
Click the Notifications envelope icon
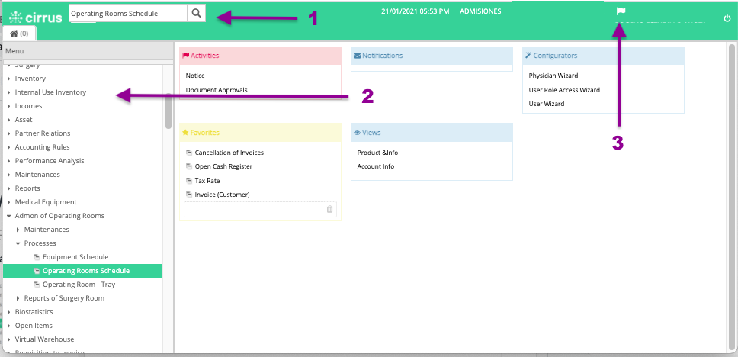tap(357, 56)
